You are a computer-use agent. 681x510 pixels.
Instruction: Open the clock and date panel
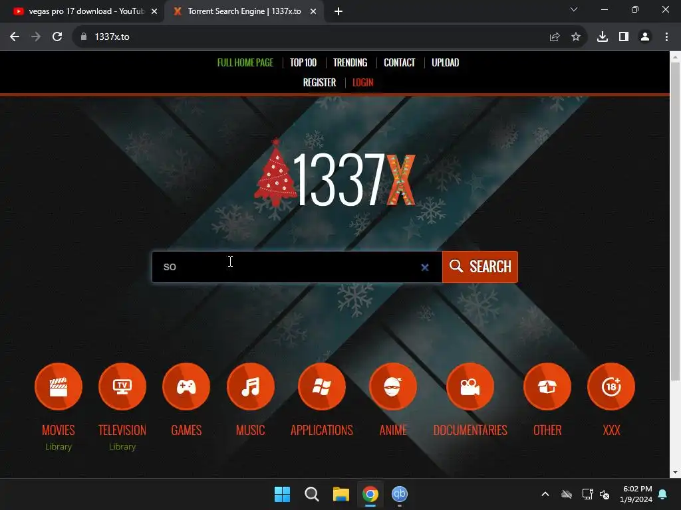click(x=637, y=494)
